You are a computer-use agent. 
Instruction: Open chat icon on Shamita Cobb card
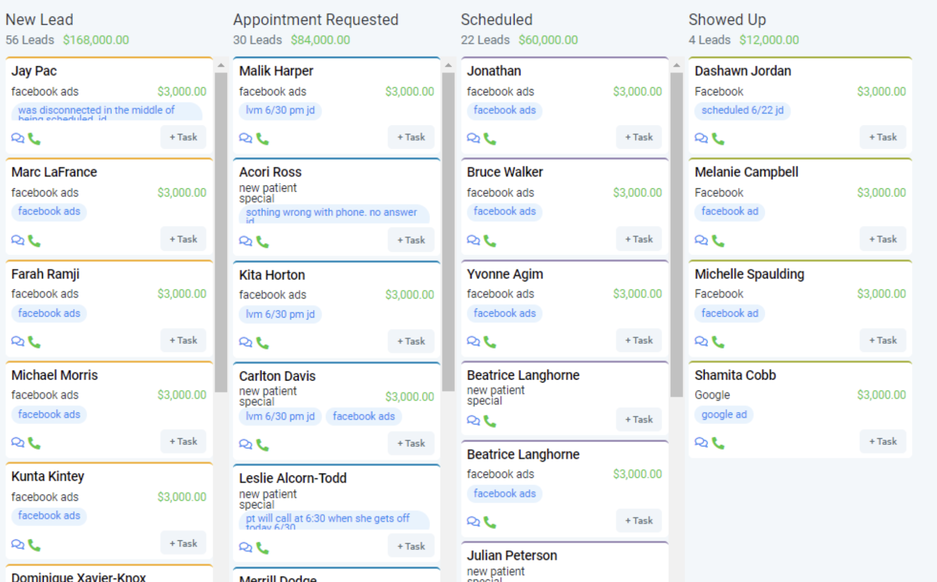[x=701, y=443]
